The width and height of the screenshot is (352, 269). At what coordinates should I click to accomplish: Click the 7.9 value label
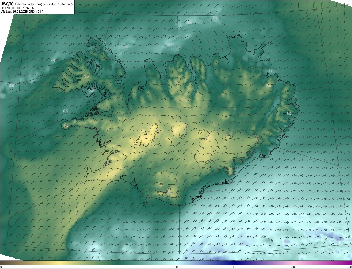point(126,47)
